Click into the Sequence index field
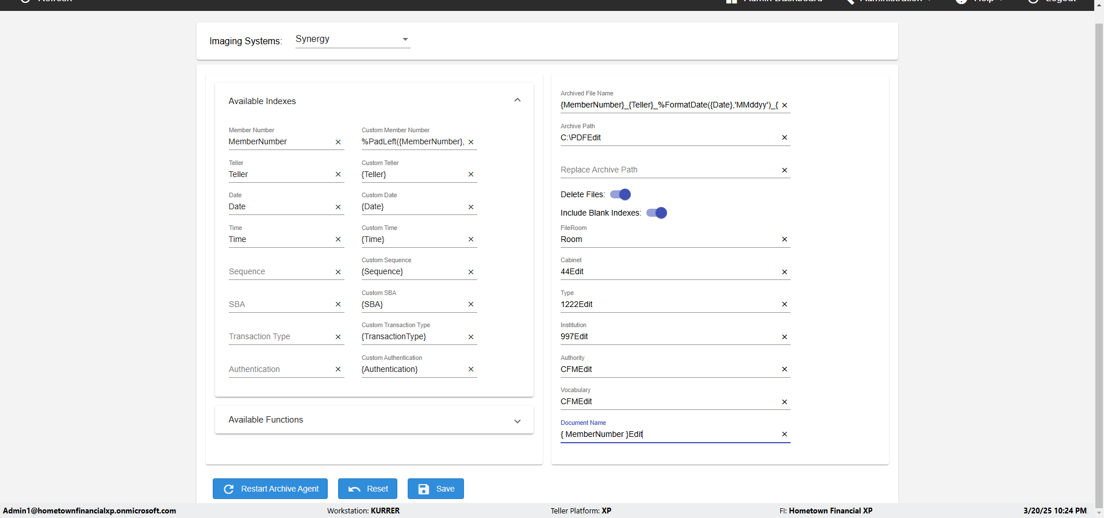The image size is (1104, 518). tap(279, 272)
